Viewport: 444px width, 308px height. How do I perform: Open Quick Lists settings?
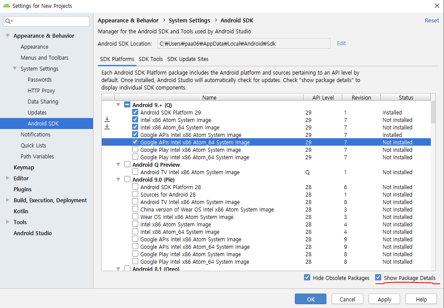33,146
